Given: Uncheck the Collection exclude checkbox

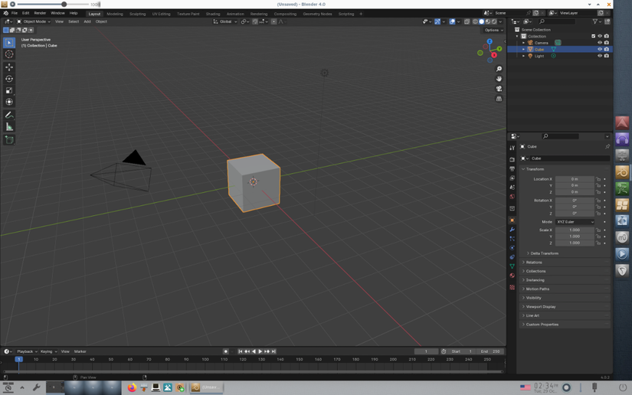Looking at the screenshot, I should pyautogui.click(x=593, y=36).
